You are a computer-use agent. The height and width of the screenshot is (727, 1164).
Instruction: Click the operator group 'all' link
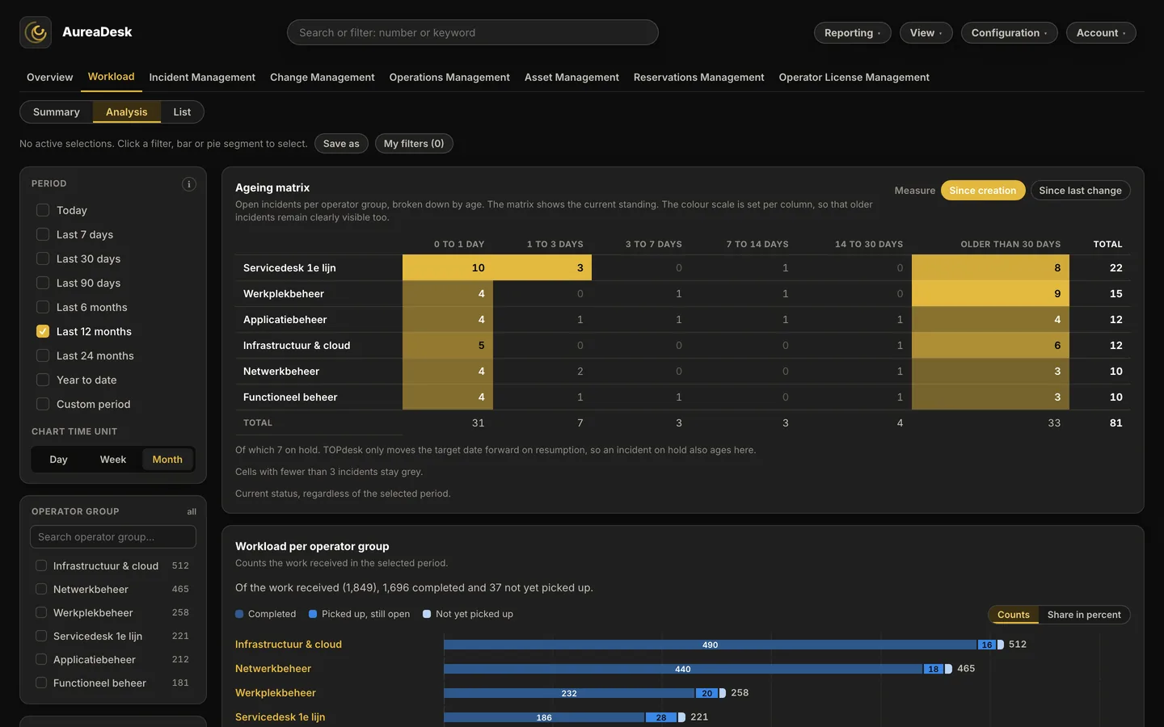[192, 511]
